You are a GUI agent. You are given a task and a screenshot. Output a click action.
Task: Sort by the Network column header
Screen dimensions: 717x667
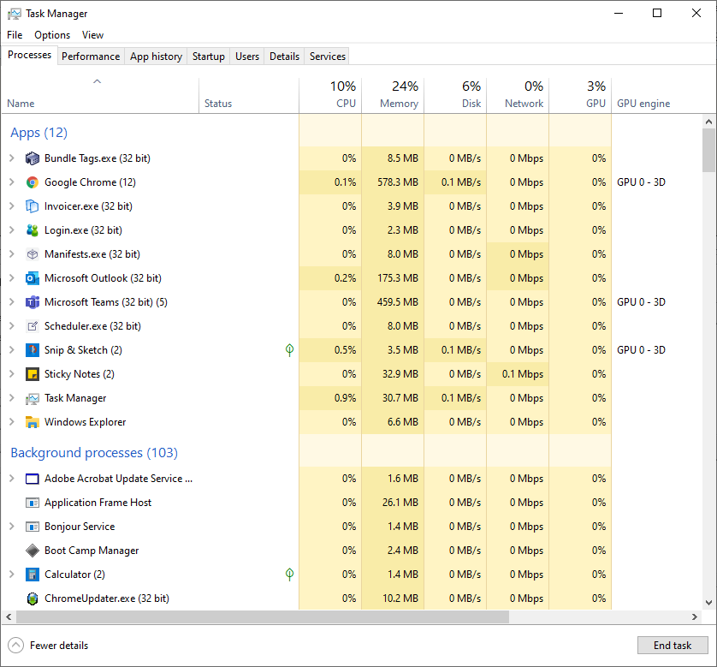click(x=518, y=95)
